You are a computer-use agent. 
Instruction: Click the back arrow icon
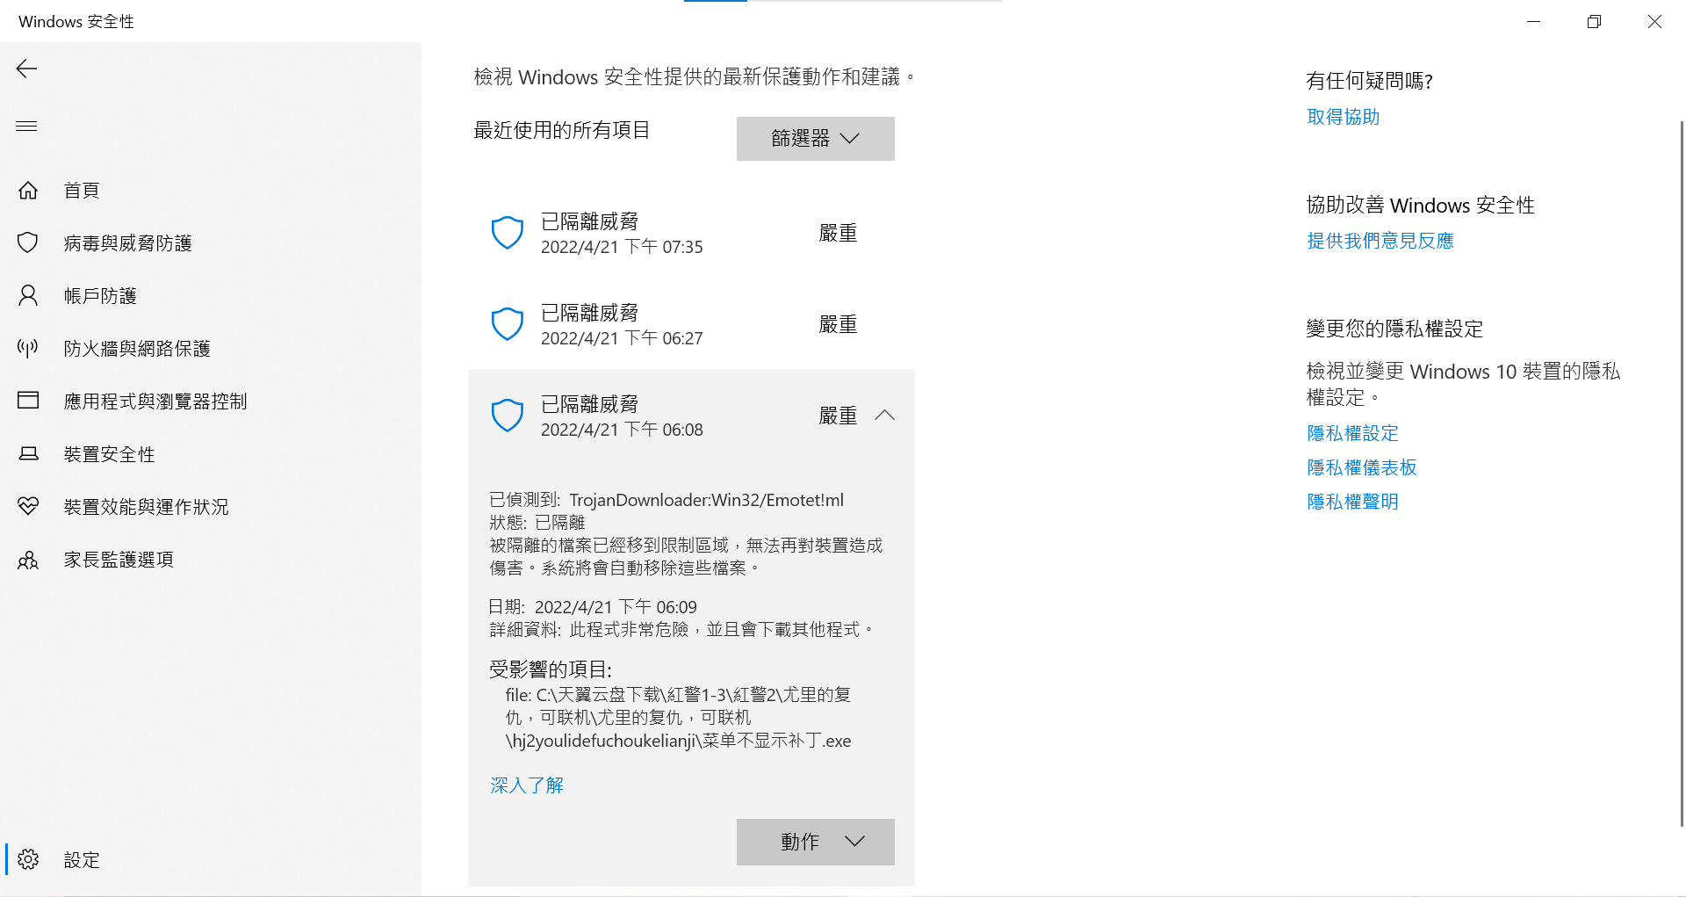click(26, 69)
